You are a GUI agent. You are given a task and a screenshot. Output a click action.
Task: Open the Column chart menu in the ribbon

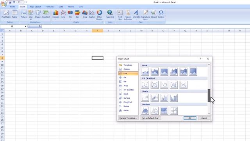click(56, 15)
